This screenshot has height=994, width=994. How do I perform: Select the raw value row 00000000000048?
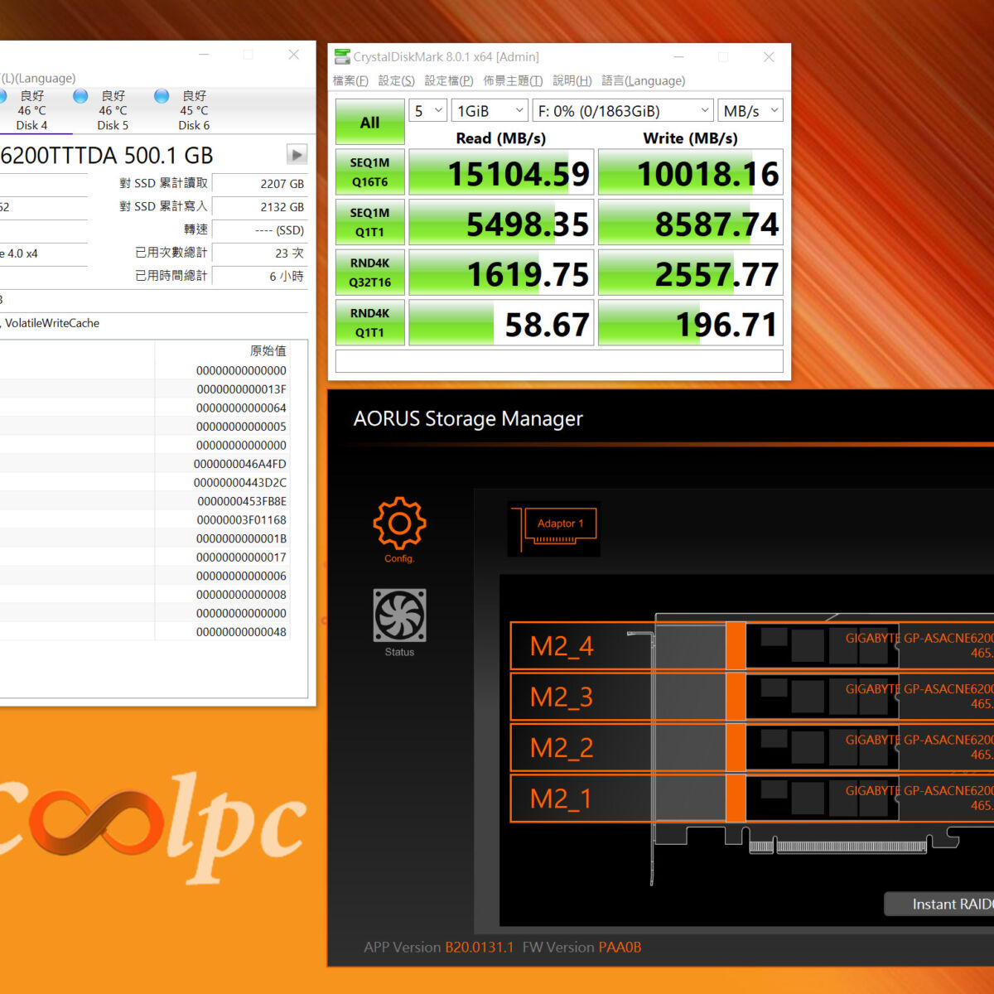(241, 632)
